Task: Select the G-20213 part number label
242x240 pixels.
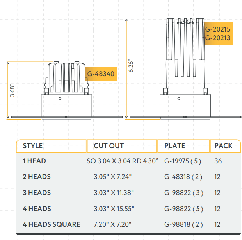Action: click(217, 38)
